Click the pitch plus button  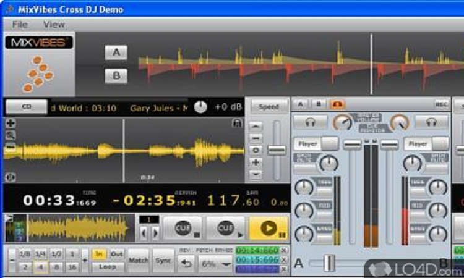pyautogui.click(x=256, y=162)
